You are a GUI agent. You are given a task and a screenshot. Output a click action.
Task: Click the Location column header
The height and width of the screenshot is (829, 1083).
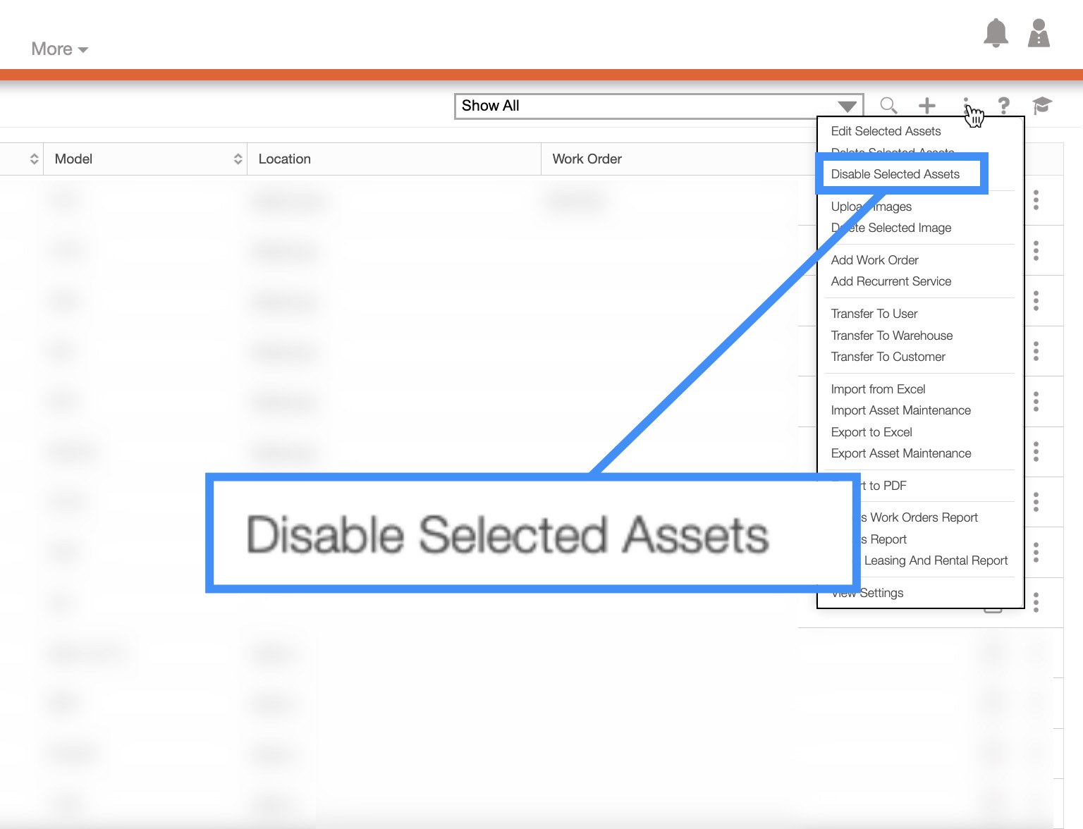point(285,159)
